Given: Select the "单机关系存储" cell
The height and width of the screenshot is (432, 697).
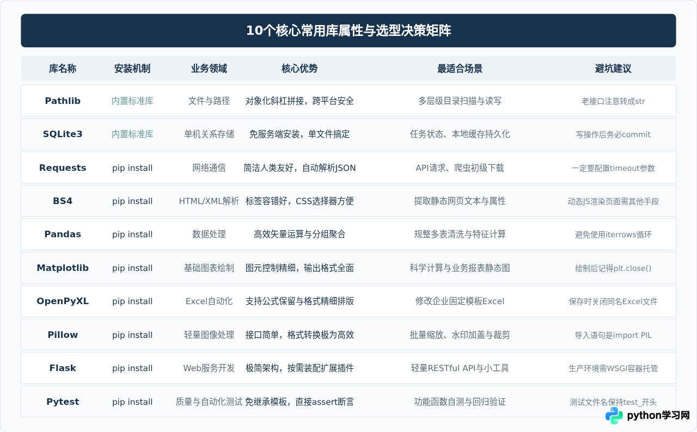Looking at the screenshot, I should click(209, 134).
